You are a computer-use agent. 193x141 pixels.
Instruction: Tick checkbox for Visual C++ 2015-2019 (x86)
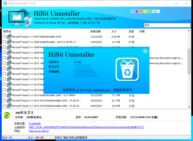pyautogui.click(x=4, y=106)
